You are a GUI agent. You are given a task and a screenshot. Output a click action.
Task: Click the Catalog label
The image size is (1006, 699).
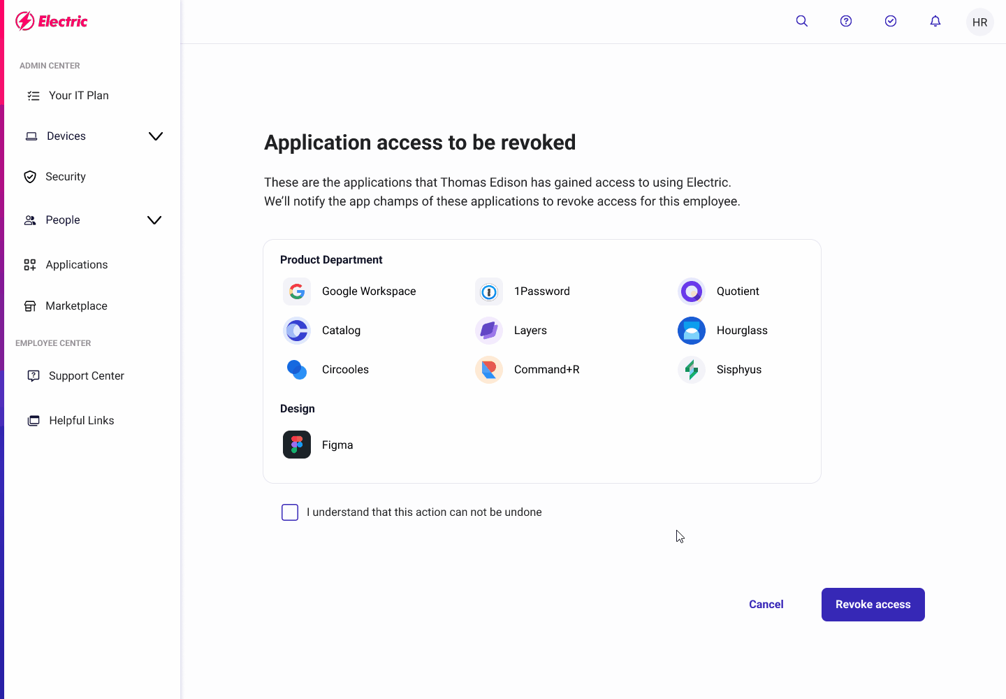[341, 331]
